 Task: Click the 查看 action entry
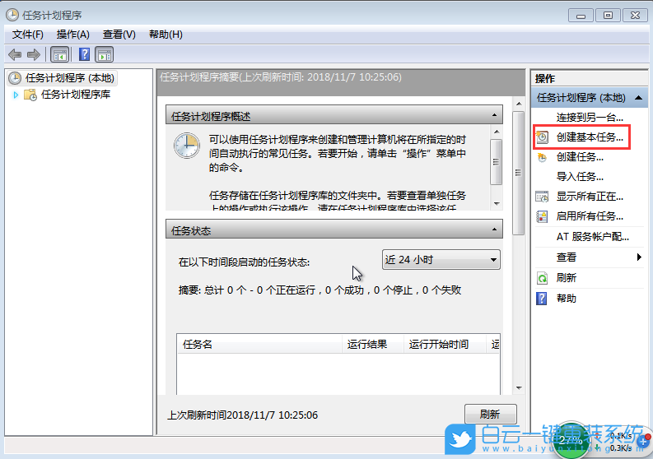pyautogui.click(x=567, y=257)
